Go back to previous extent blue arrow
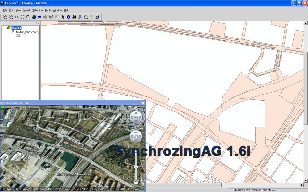308x192 pixels. tap(39, 17)
